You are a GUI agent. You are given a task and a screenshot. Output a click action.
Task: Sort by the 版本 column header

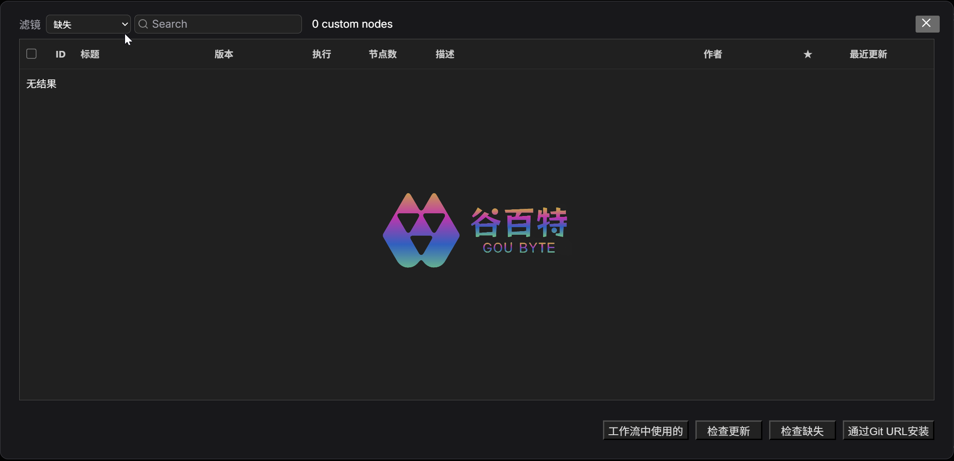[x=224, y=54]
